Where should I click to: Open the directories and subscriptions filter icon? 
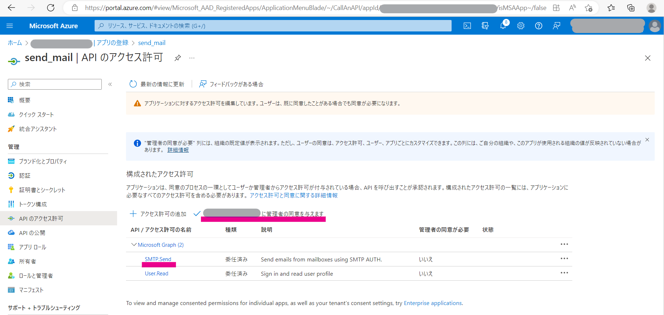(x=485, y=26)
